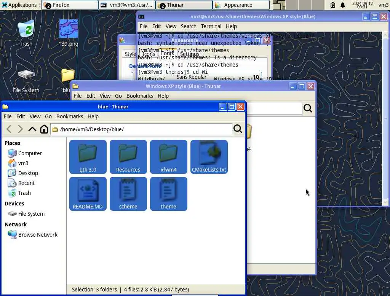The image size is (390, 296).
Task: Go back in blue Thunar window
Action: [x=9, y=129]
